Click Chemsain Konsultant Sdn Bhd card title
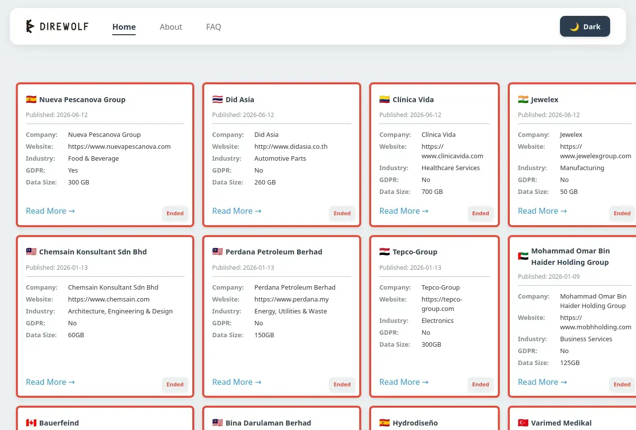636x430 pixels. tap(93, 251)
